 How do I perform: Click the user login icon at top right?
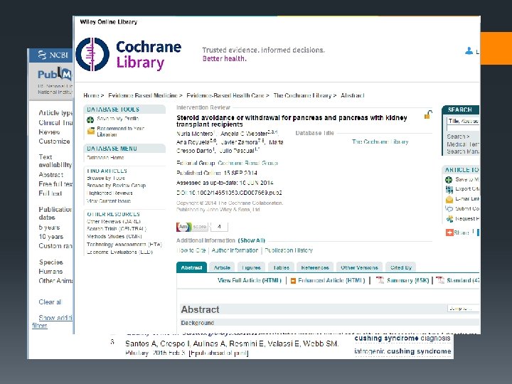pyautogui.click(x=469, y=50)
